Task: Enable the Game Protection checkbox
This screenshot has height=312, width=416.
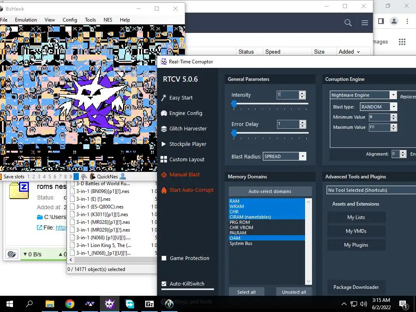Action: (164, 258)
